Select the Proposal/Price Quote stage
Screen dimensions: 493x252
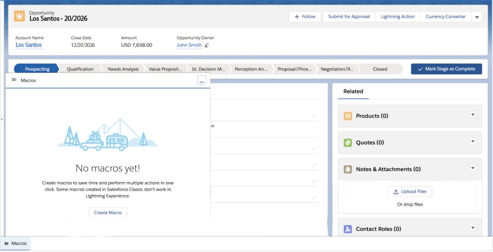(x=294, y=69)
